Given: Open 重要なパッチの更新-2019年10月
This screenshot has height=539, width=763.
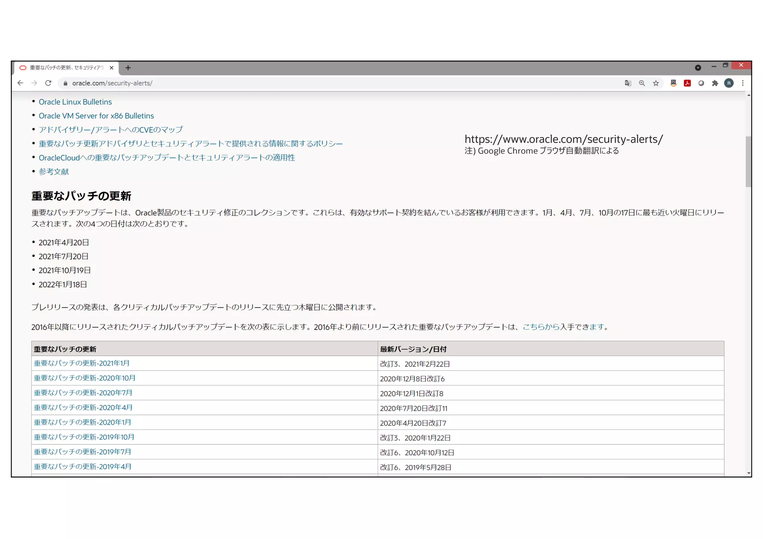Looking at the screenshot, I should (84, 437).
